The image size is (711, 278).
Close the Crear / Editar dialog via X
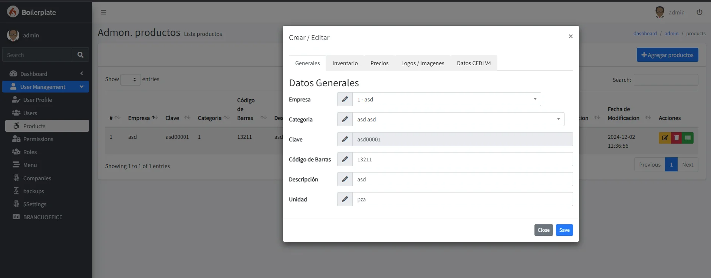click(570, 36)
